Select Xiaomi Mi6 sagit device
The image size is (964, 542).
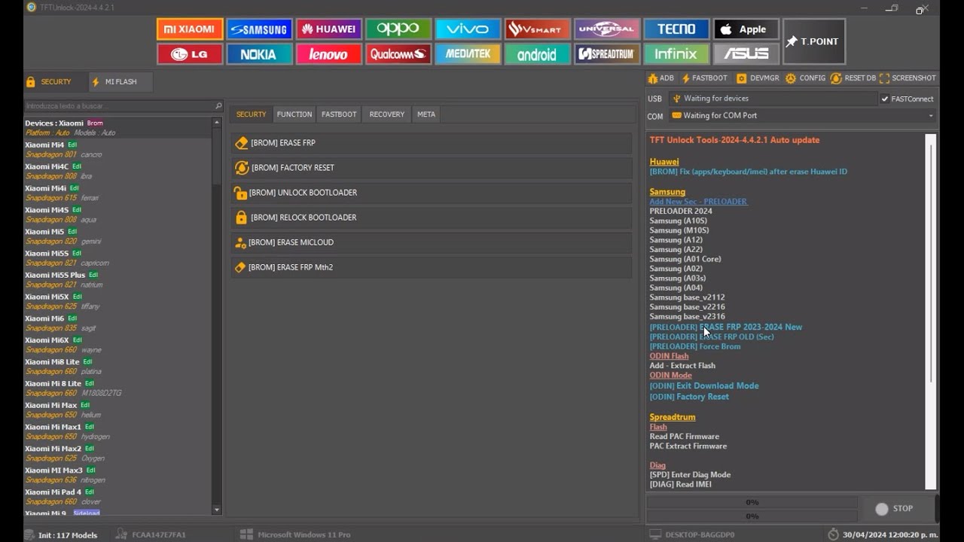tap(117, 323)
